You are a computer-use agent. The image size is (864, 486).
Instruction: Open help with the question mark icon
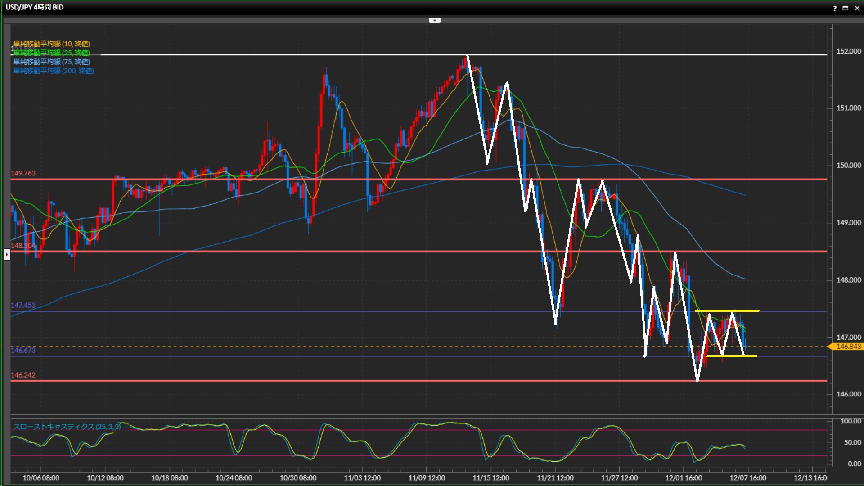click(x=835, y=8)
